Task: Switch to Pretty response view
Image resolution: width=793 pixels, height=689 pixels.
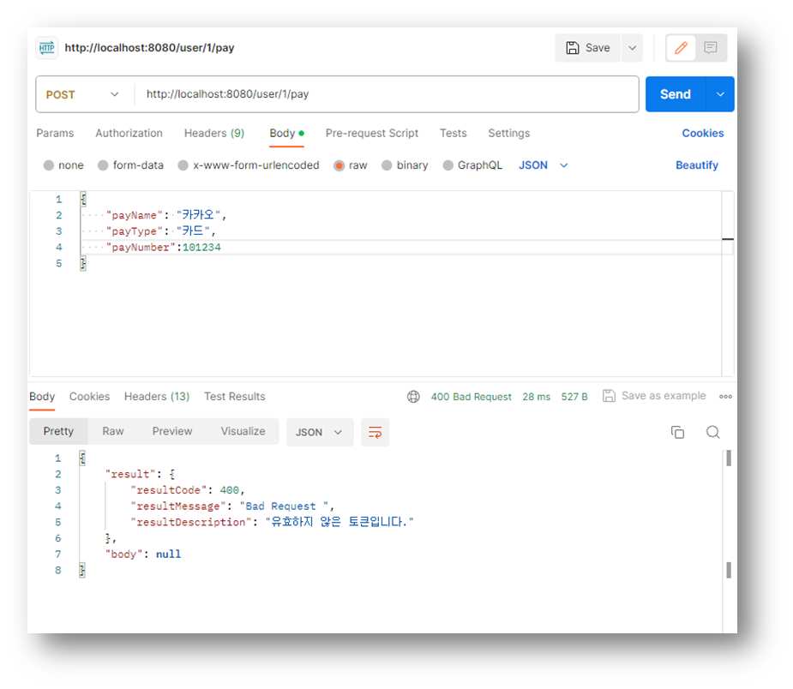Action: point(58,432)
